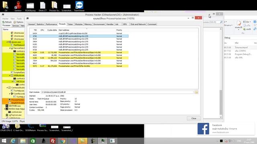Image resolution: width=257 pixels, height=144 pixels.
Task: Switch to the Token tab
Action: pos(70,24)
